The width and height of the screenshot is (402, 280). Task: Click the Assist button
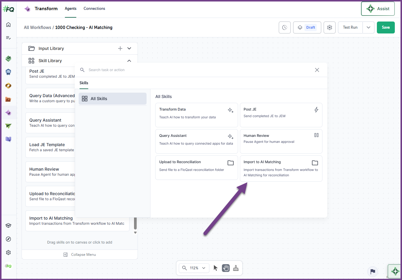378,9
